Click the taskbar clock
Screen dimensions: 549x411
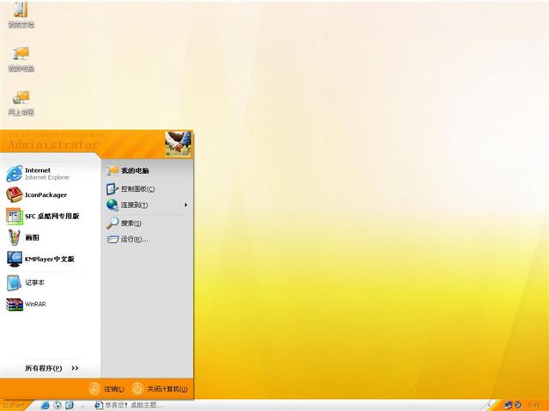tap(534, 406)
